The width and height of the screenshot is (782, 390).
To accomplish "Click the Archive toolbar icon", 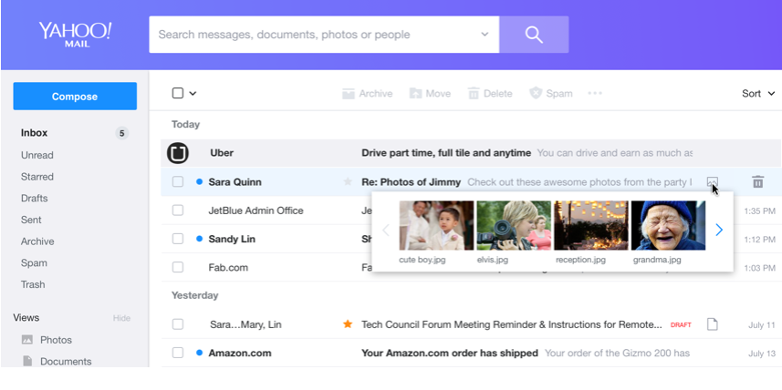I will (348, 93).
